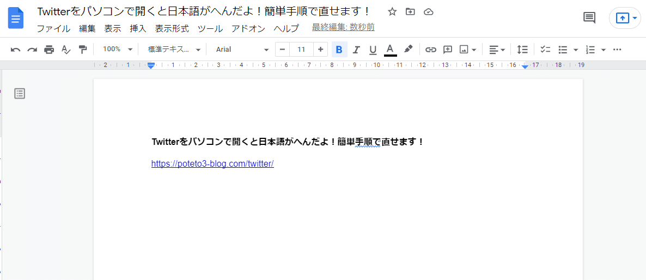The width and height of the screenshot is (646, 280).
Task: Open the ファイル menu
Action: [x=53, y=29]
